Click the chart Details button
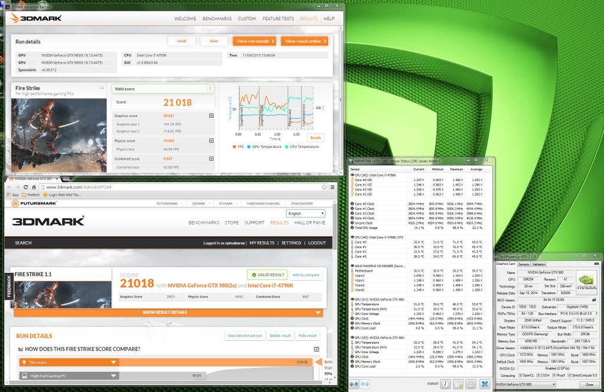 pyautogui.click(x=316, y=137)
